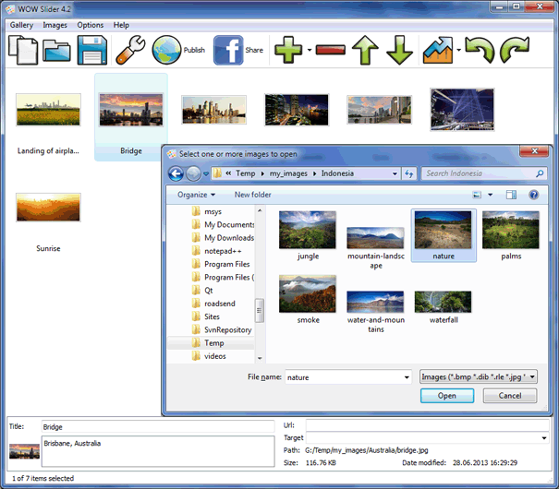Rotate image right with curved arrow

[515, 50]
